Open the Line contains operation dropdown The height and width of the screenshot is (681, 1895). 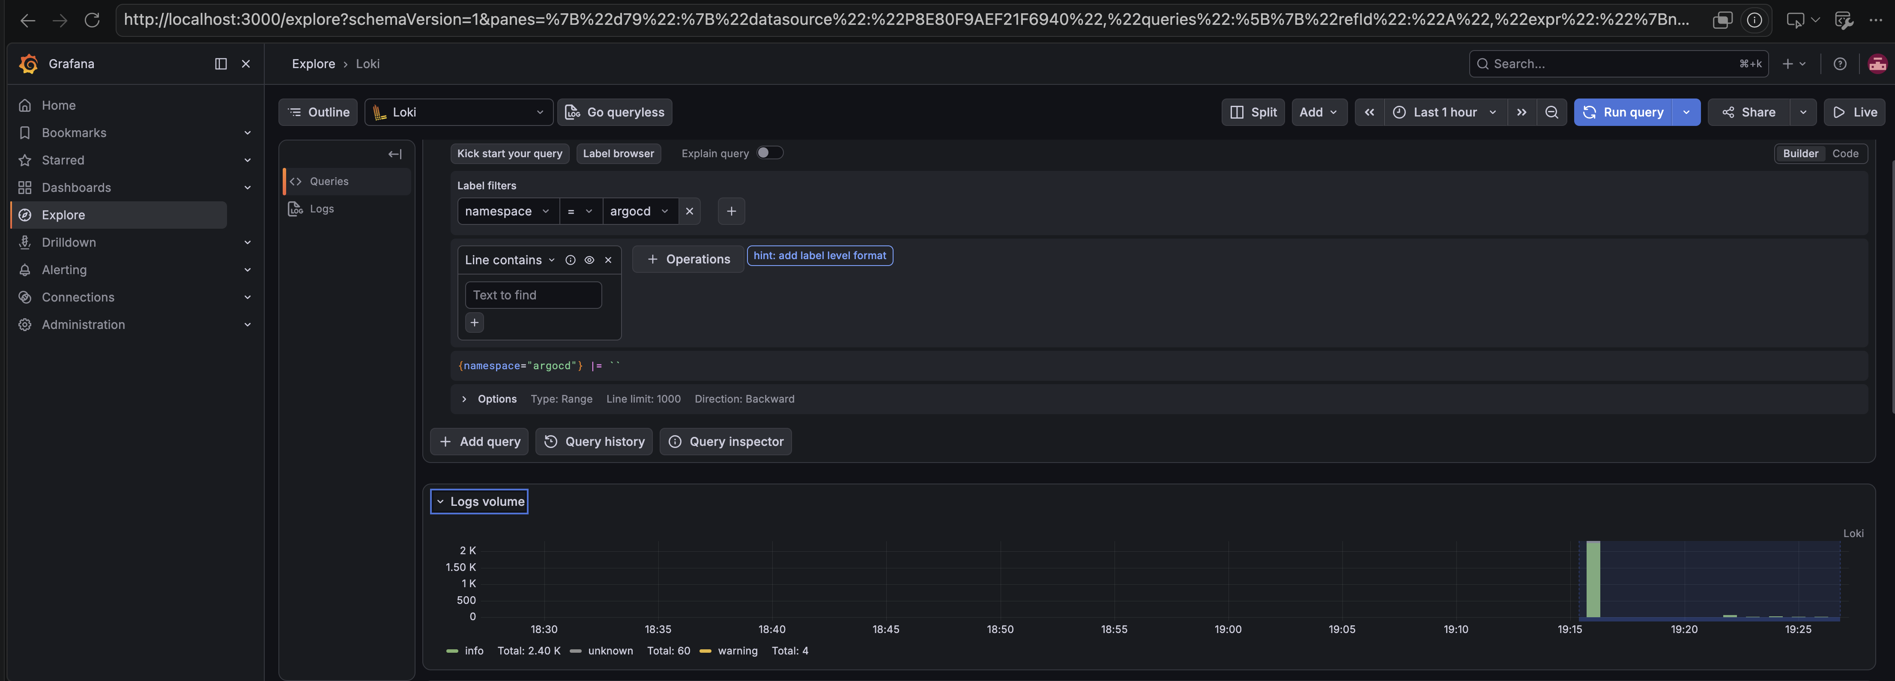[x=510, y=260]
